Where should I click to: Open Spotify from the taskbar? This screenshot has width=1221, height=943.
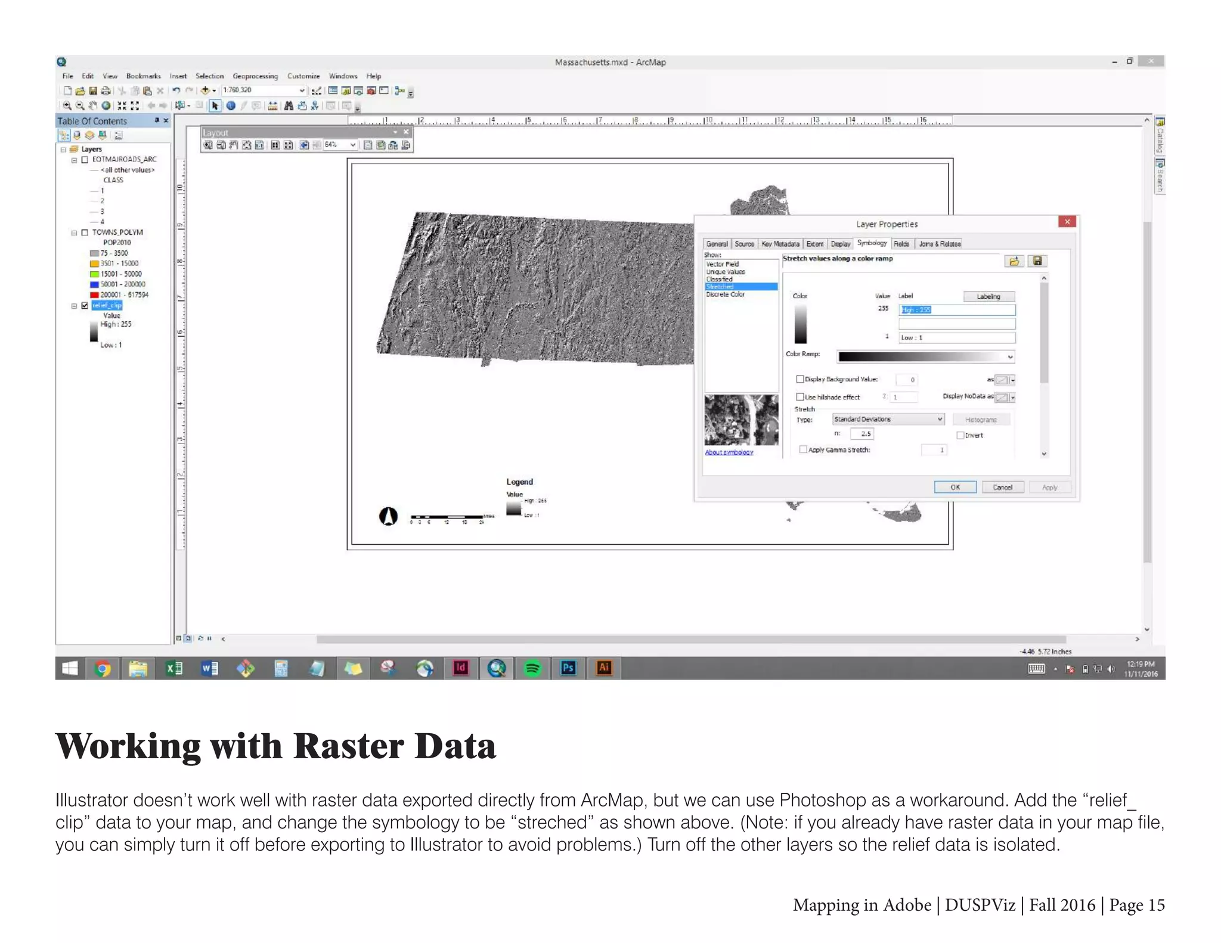click(532, 668)
